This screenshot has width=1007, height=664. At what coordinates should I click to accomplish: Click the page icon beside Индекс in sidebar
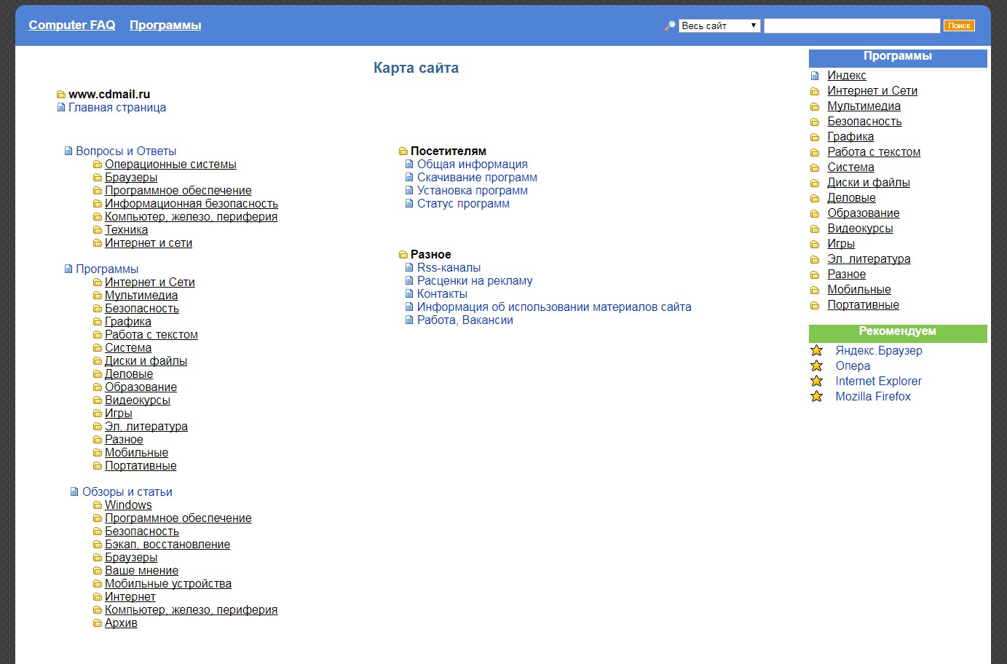pos(815,76)
